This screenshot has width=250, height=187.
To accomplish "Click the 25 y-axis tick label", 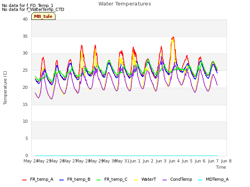I will [x=25, y=70].
